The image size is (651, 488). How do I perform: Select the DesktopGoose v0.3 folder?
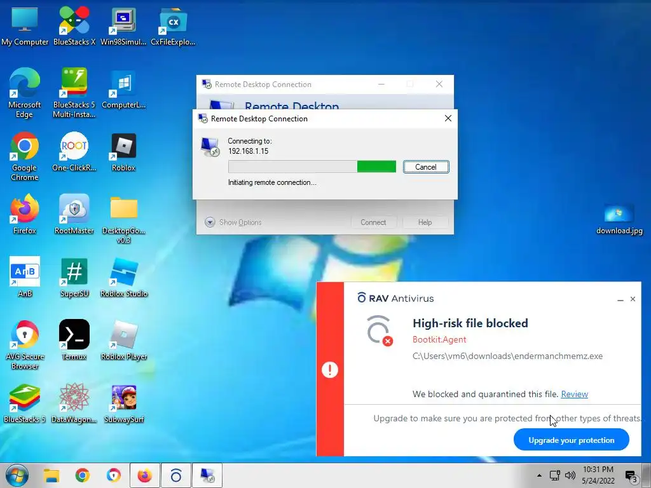coord(123,219)
